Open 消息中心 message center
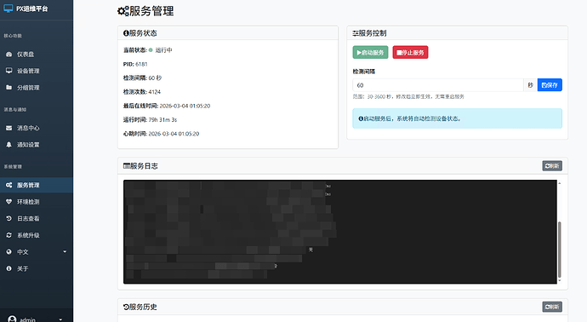The image size is (587, 322). (37, 128)
